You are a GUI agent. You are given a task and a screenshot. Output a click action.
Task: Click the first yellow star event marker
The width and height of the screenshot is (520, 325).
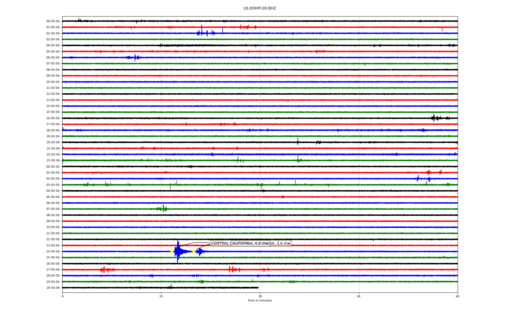pyautogui.click(x=172, y=251)
